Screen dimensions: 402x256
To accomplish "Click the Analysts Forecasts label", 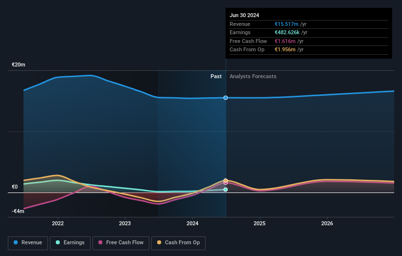I will (253, 77).
